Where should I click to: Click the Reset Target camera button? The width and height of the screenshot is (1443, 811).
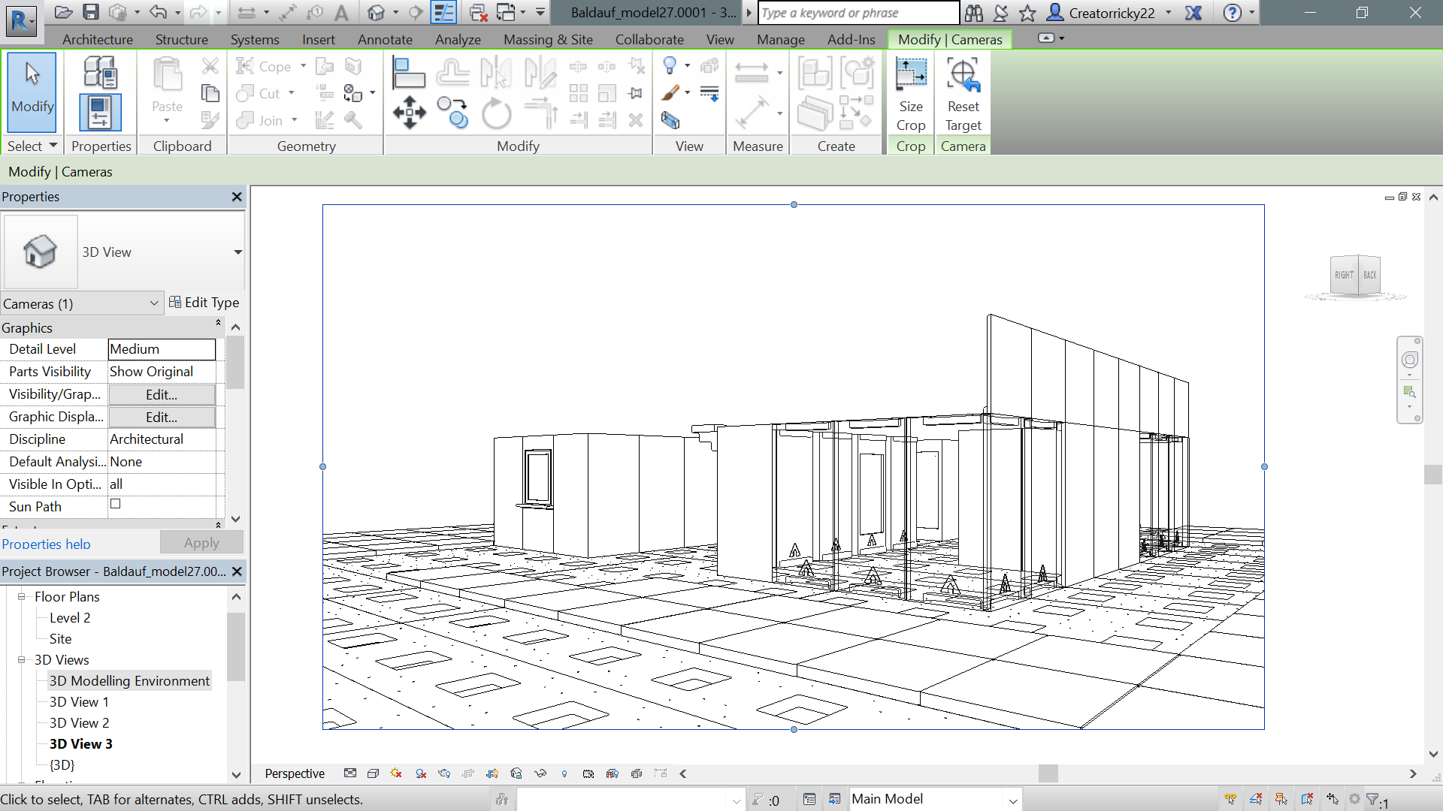(963, 93)
